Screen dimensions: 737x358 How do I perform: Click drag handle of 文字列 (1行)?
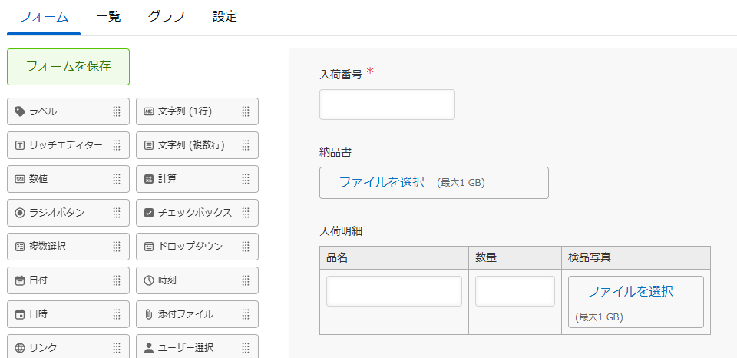[246, 111]
